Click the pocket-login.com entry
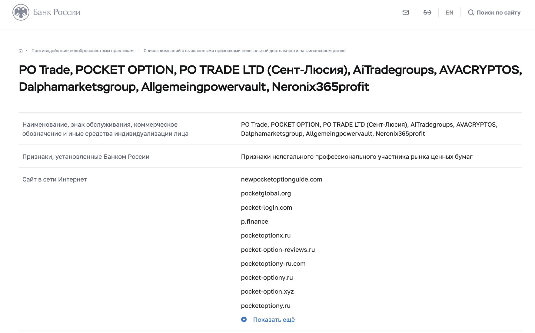This screenshot has height=333, width=535. pyautogui.click(x=266, y=208)
